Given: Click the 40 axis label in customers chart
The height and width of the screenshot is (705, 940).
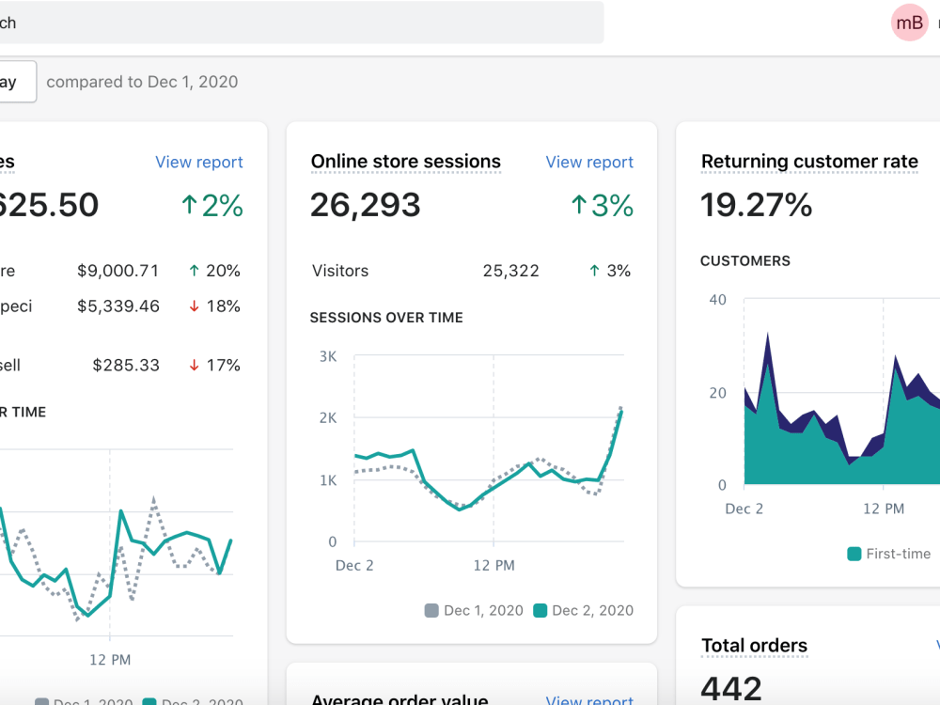Looking at the screenshot, I should tap(717, 300).
